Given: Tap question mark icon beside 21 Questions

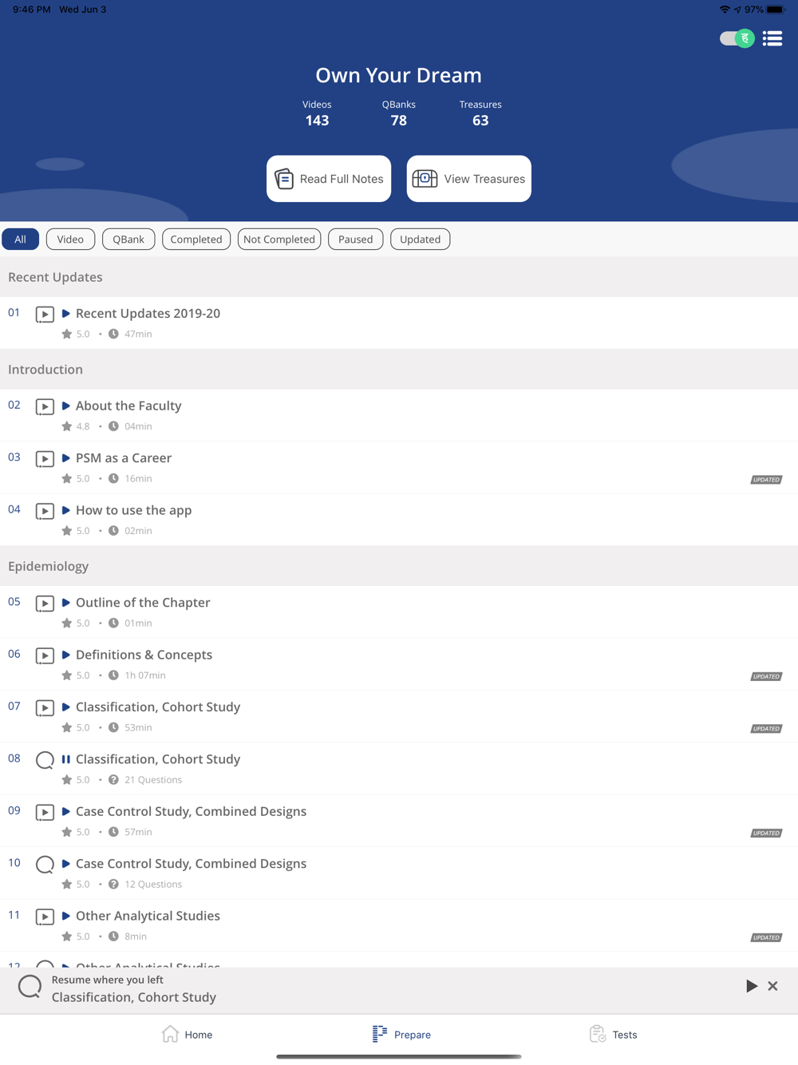Looking at the screenshot, I should (113, 780).
